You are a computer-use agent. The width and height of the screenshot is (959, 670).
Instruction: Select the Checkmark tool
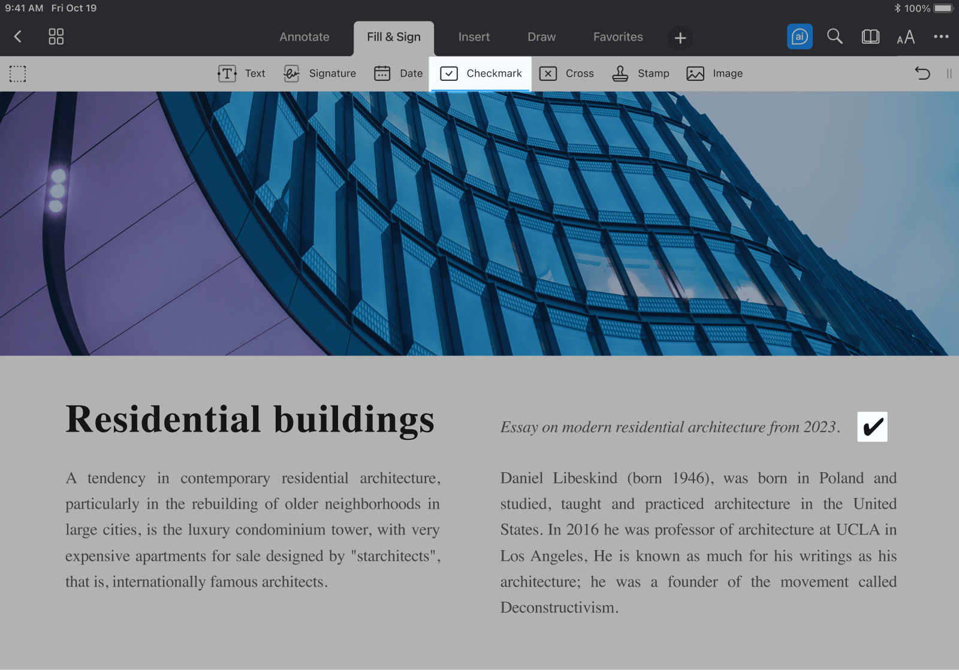click(481, 73)
